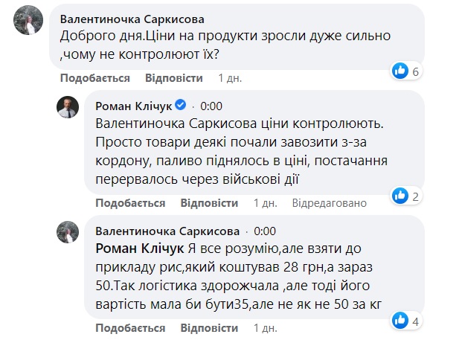Screen dimensions: 462x340
Task: Open the Валентиночка Саркисова name on top comment
Action: coord(132,18)
